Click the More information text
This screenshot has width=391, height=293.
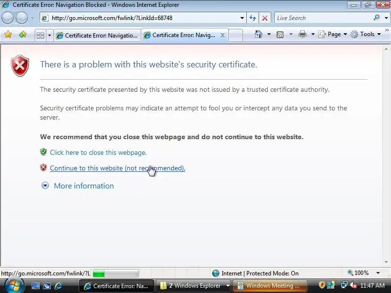click(84, 186)
